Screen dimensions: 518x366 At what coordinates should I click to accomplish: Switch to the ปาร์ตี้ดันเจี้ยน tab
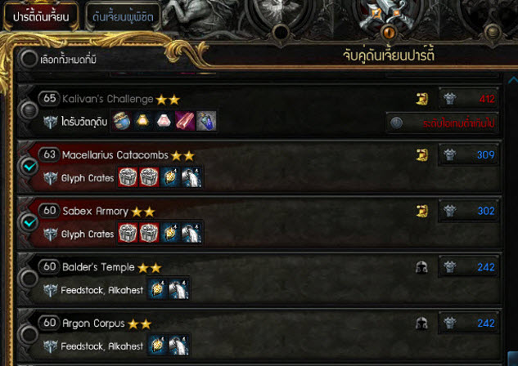point(41,16)
